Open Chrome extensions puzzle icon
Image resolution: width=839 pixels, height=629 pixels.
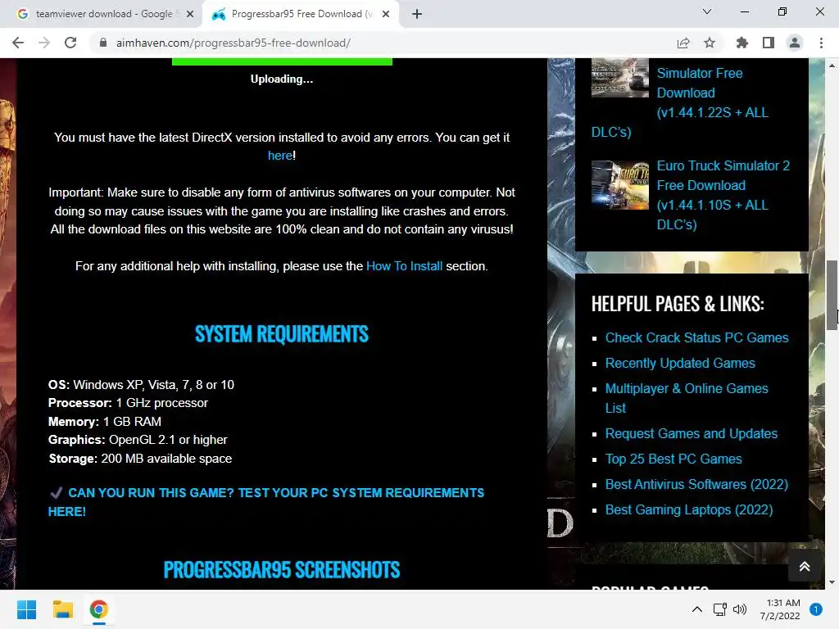tap(741, 43)
